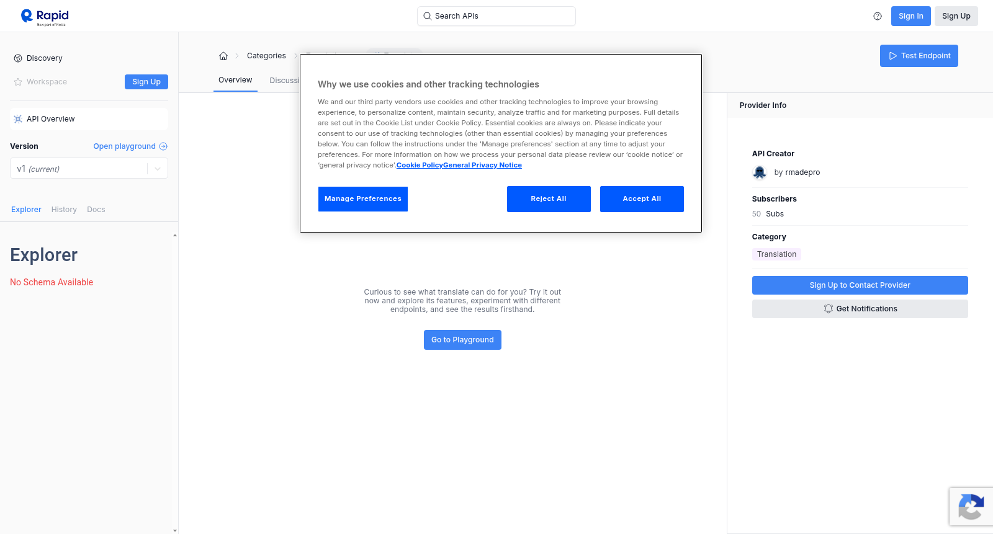The width and height of the screenshot is (993, 534).
Task: Select API Overview in the sidebar
Action: (89, 119)
